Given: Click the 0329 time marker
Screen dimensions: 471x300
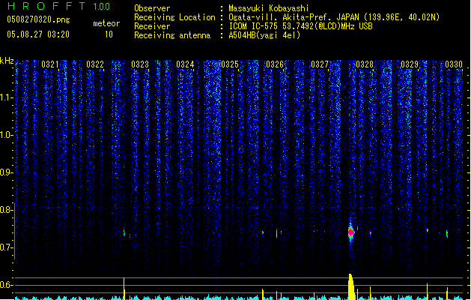Looking at the screenshot, I should coord(410,64).
